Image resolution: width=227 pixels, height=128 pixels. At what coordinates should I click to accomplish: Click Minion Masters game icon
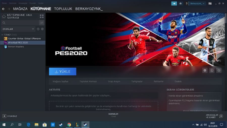pyautogui.click(x=6, y=47)
